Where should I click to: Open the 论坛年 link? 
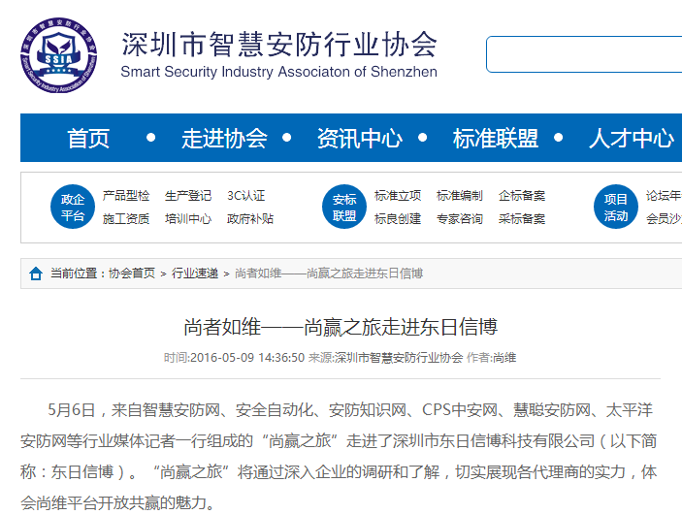pyautogui.click(x=664, y=196)
